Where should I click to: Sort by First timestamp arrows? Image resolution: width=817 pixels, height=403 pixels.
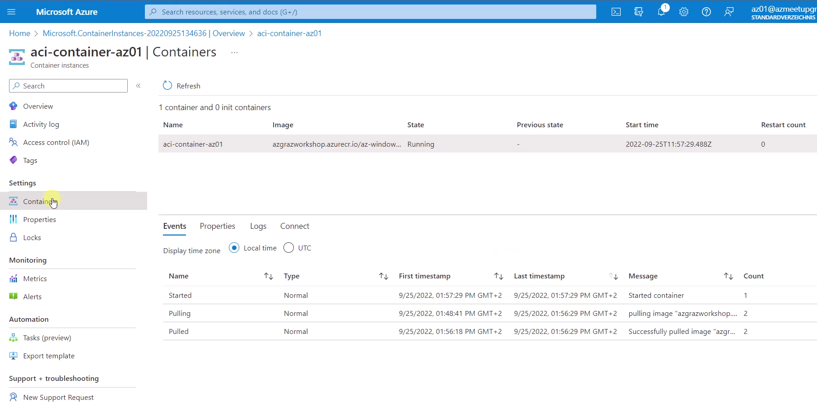(x=499, y=276)
